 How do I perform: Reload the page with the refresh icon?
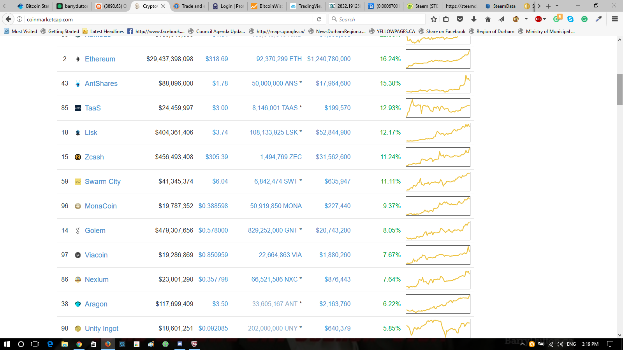[319, 19]
